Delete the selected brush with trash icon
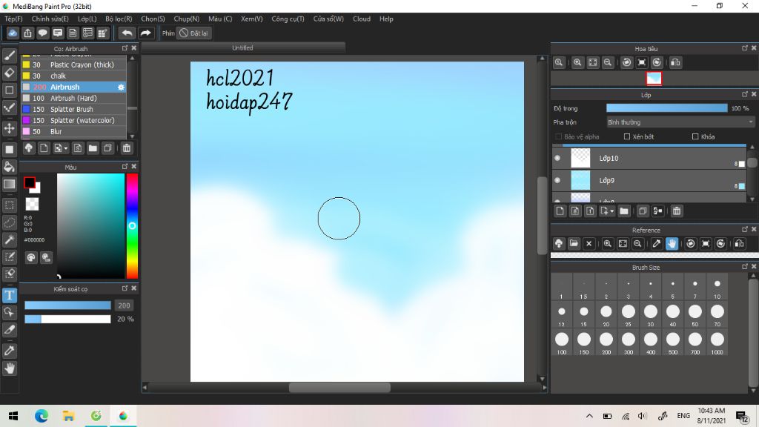 coord(126,148)
